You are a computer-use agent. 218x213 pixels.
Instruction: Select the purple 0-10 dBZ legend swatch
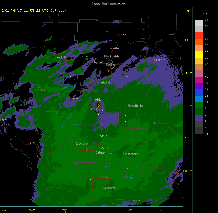click(x=199, y=118)
